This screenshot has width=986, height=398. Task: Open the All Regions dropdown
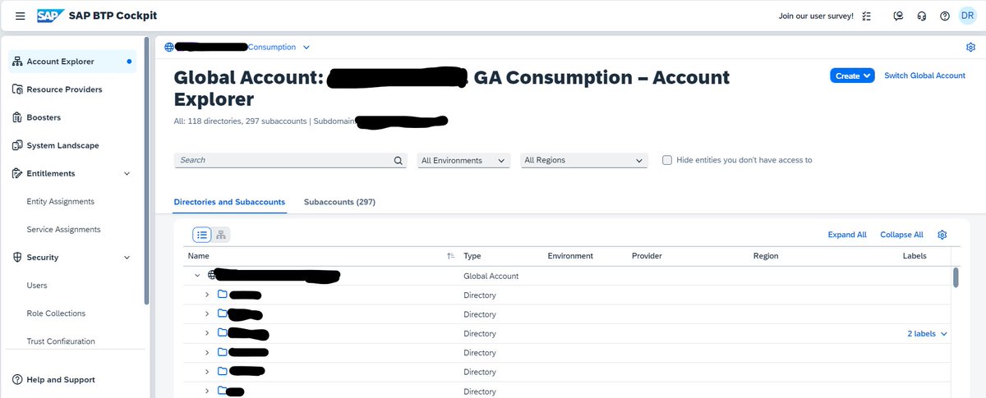pyautogui.click(x=584, y=161)
